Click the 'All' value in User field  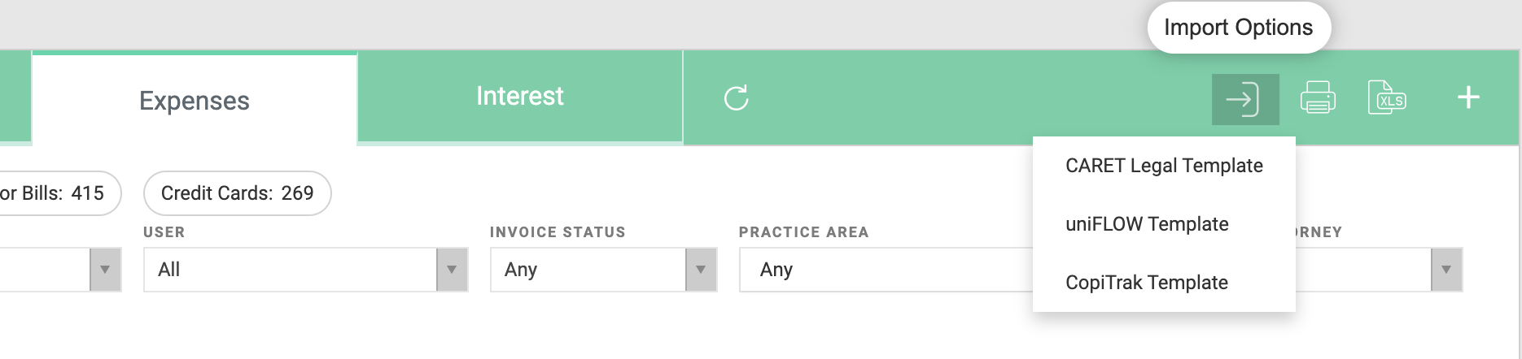coord(169,270)
